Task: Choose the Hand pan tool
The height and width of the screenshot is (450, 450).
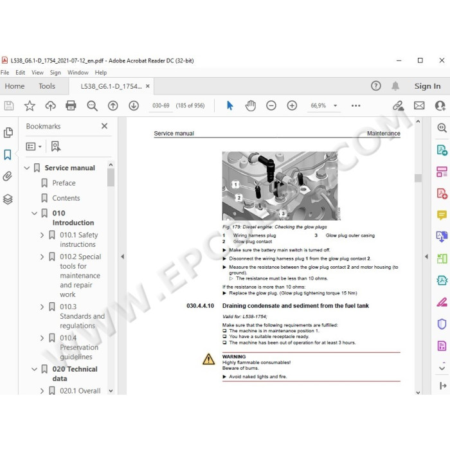Action: (x=251, y=105)
